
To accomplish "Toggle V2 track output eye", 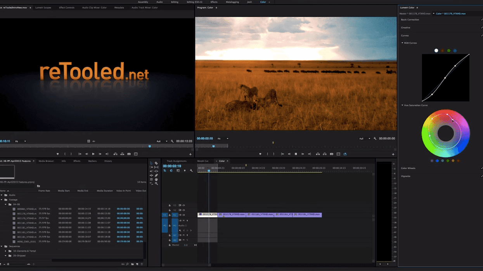I will point(184,210).
